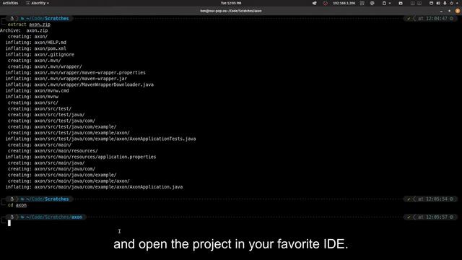Open the Activities overview
The height and width of the screenshot is (260, 462).
click(10, 3)
